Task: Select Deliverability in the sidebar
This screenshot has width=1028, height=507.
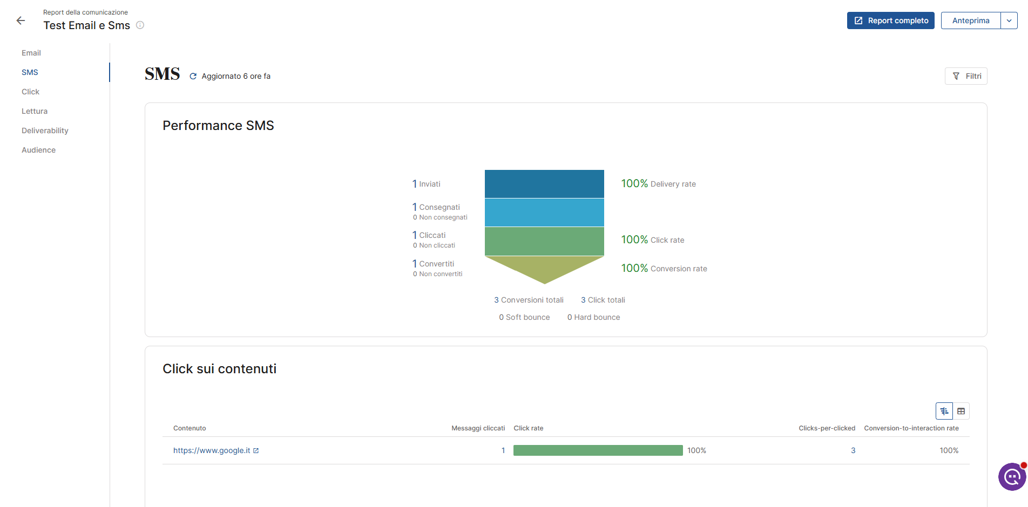Action: 45,131
